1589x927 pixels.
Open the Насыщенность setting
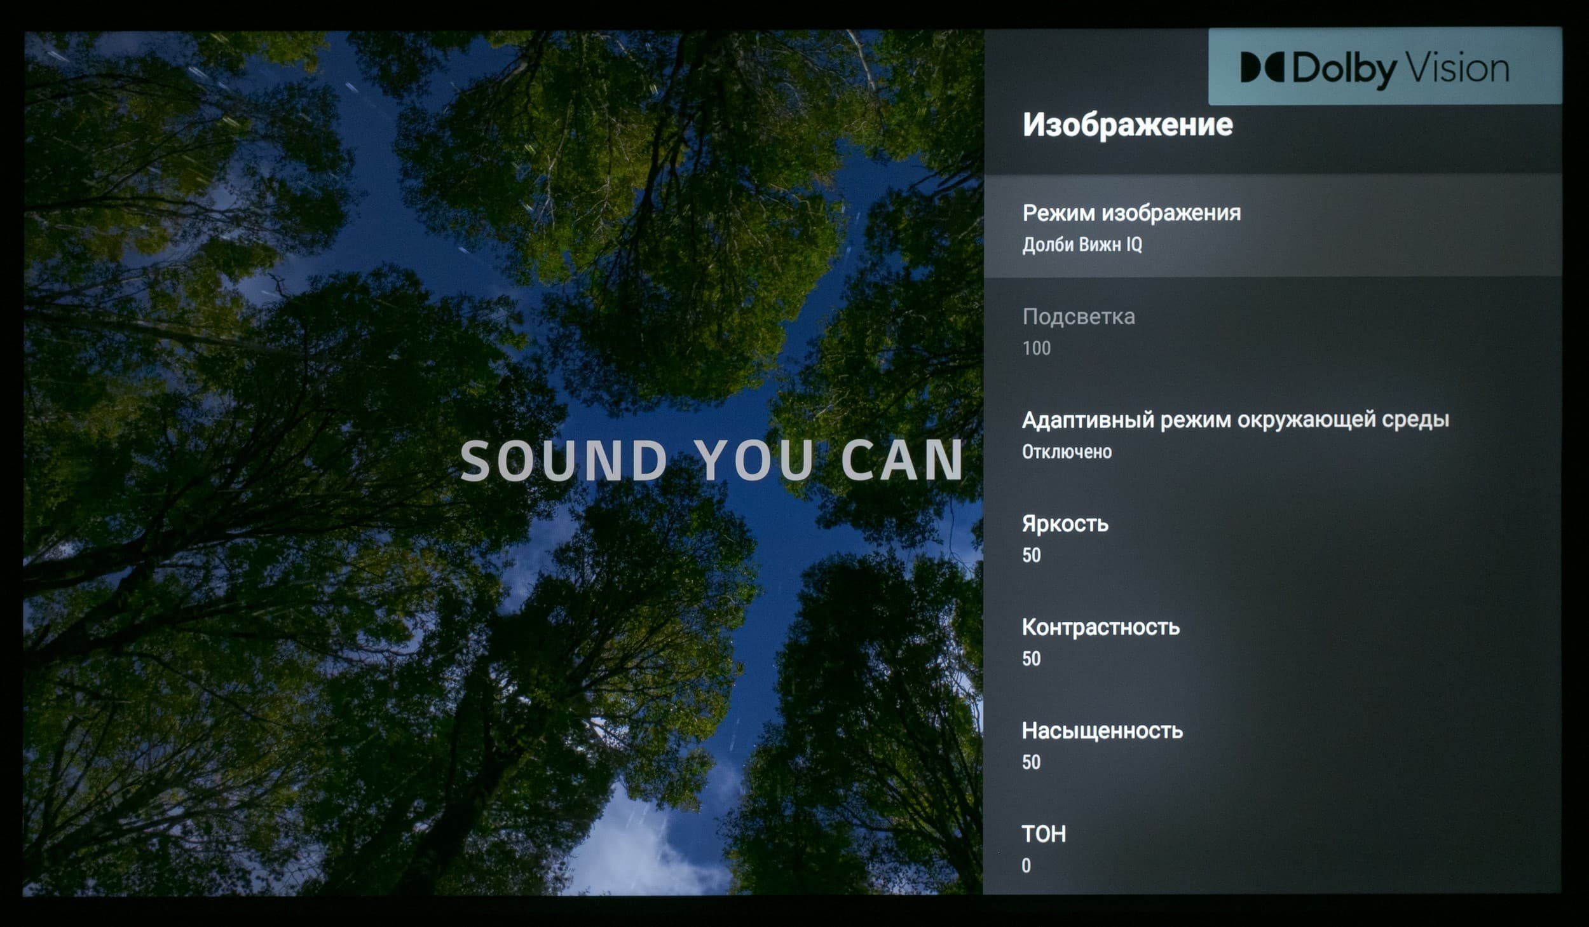[1101, 731]
